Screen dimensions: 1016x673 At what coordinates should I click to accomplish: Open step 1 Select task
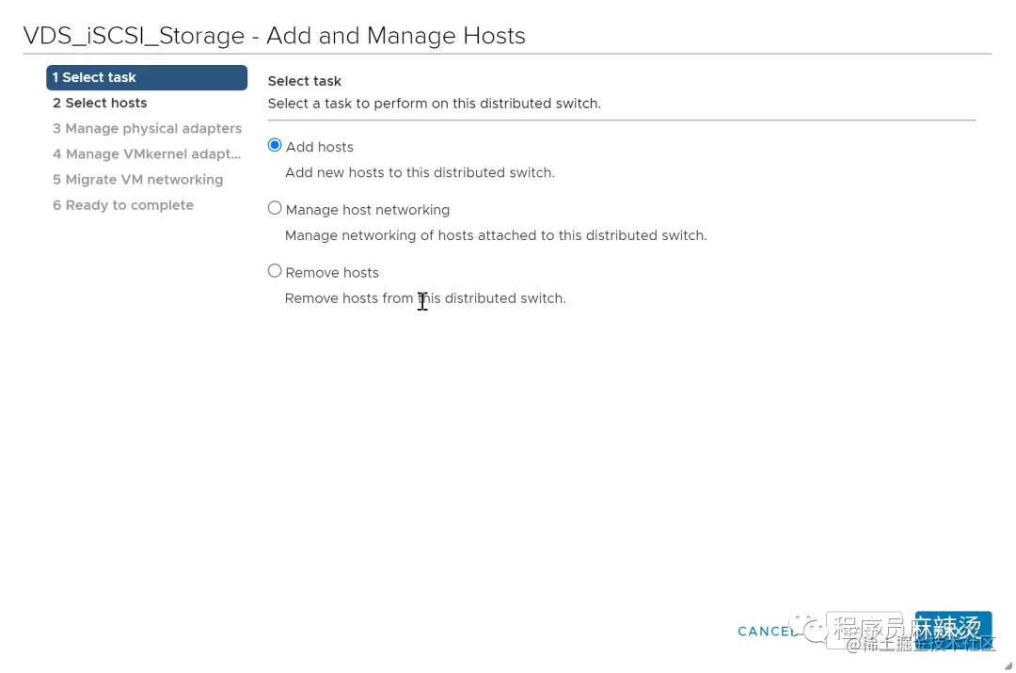tap(147, 77)
